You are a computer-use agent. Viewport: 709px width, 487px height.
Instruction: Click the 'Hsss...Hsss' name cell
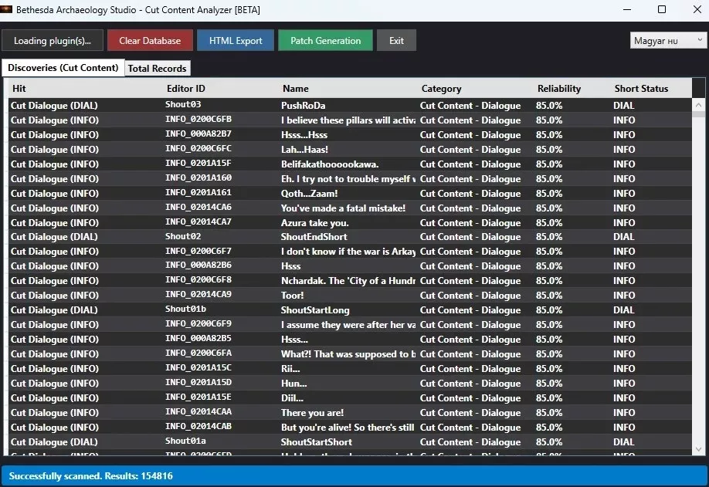[x=304, y=134]
